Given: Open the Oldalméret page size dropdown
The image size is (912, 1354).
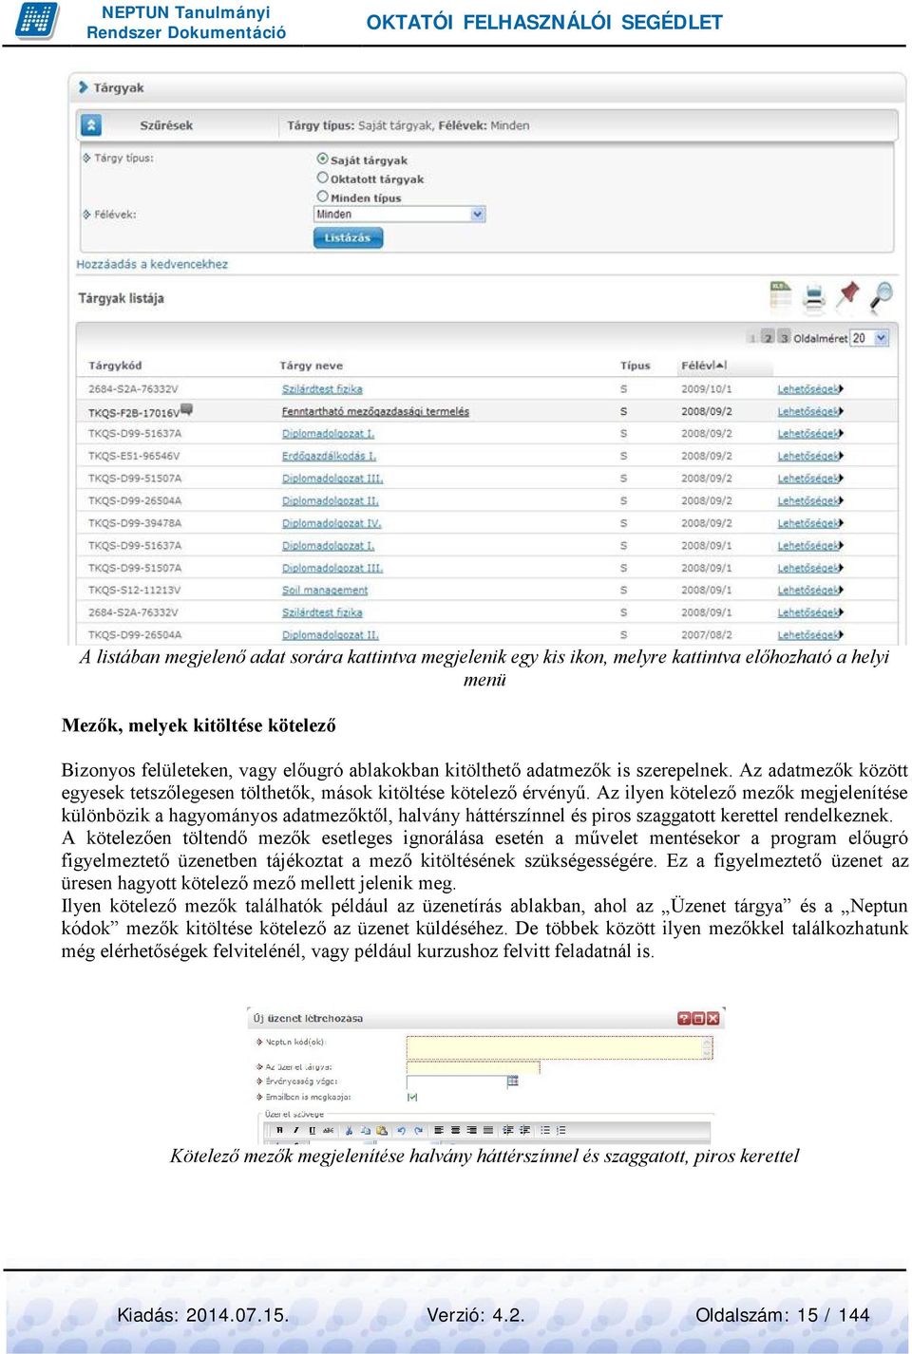Looking at the screenshot, I should (868, 338).
